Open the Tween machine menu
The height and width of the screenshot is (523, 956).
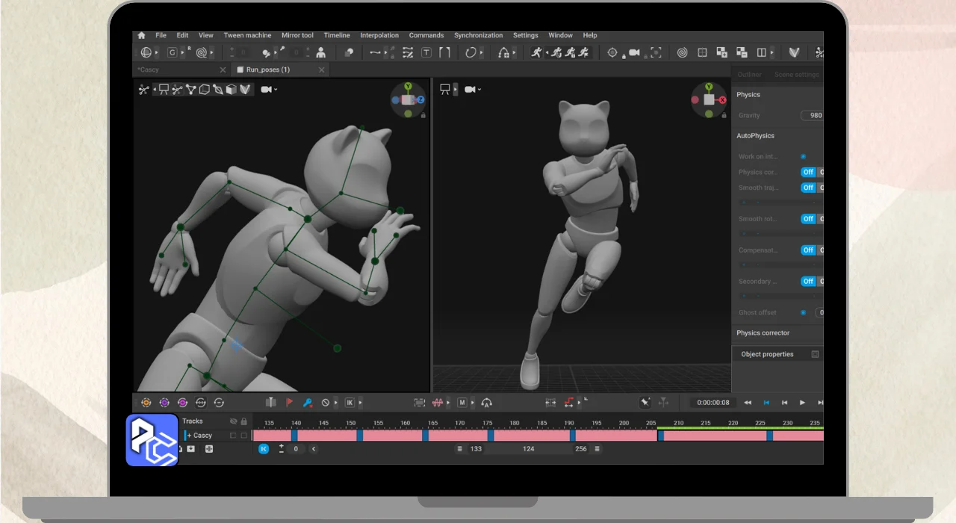point(247,35)
